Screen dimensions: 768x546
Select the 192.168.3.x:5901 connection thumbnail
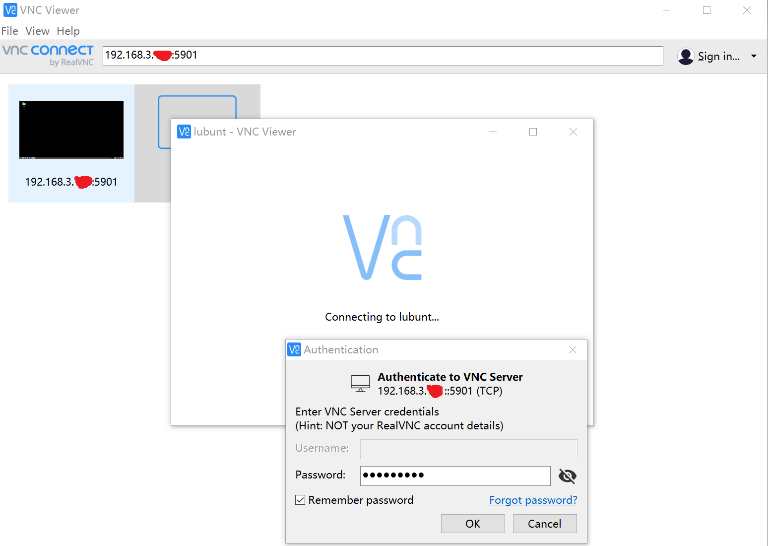tap(71, 130)
